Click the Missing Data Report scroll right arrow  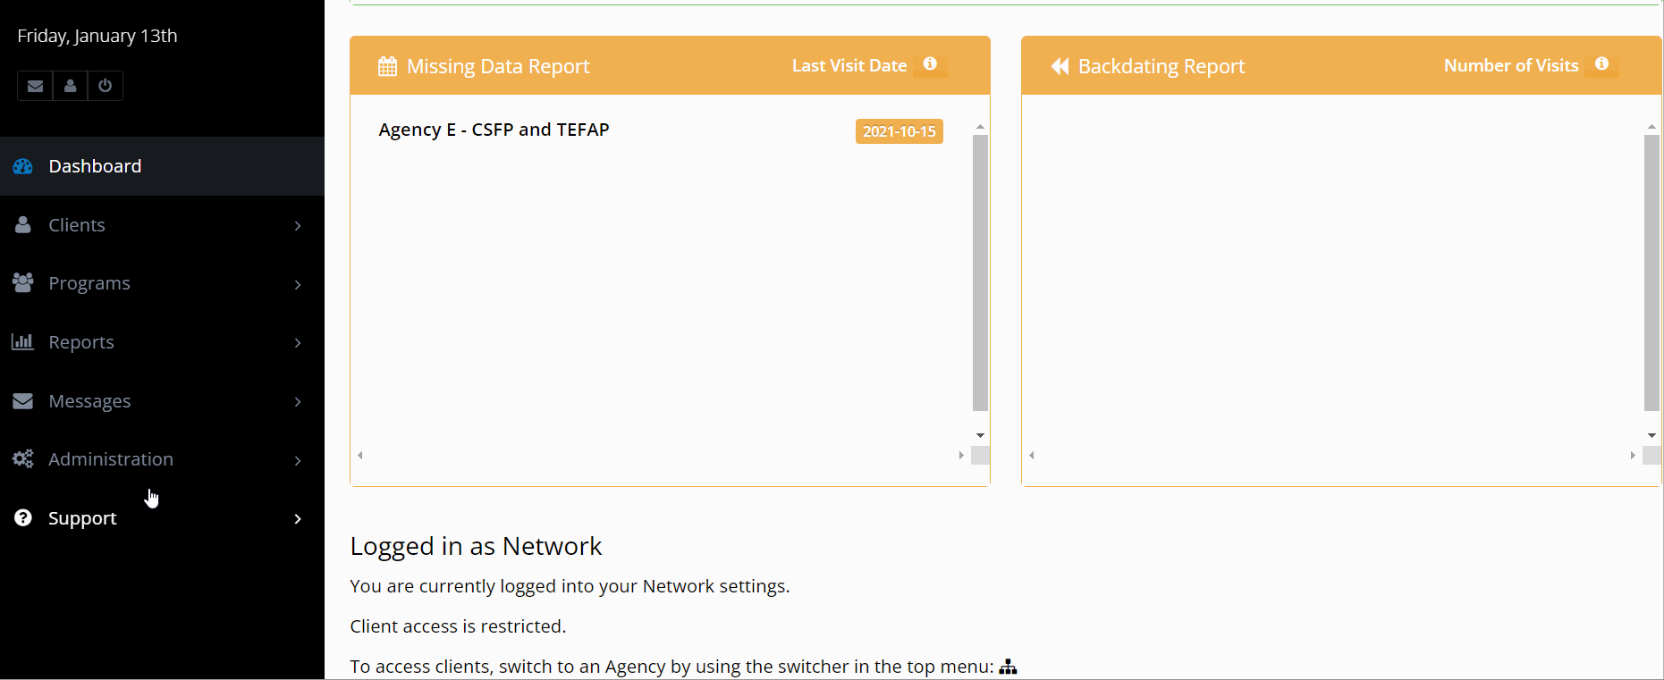pyautogui.click(x=961, y=456)
